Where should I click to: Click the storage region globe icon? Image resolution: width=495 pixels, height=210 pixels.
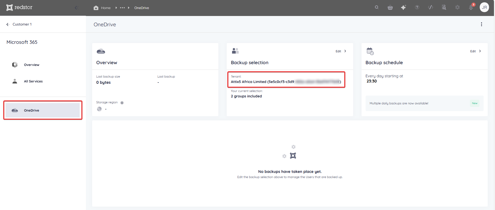(x=99, y=109)
